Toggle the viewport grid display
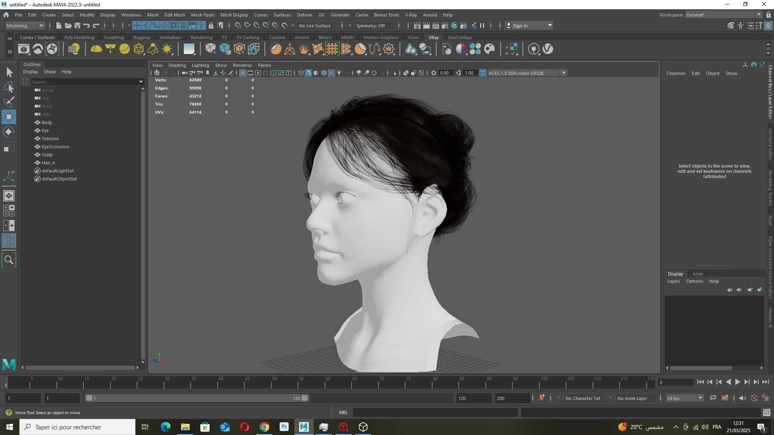This screenshot has height=435, width=774. click(242, 73)
